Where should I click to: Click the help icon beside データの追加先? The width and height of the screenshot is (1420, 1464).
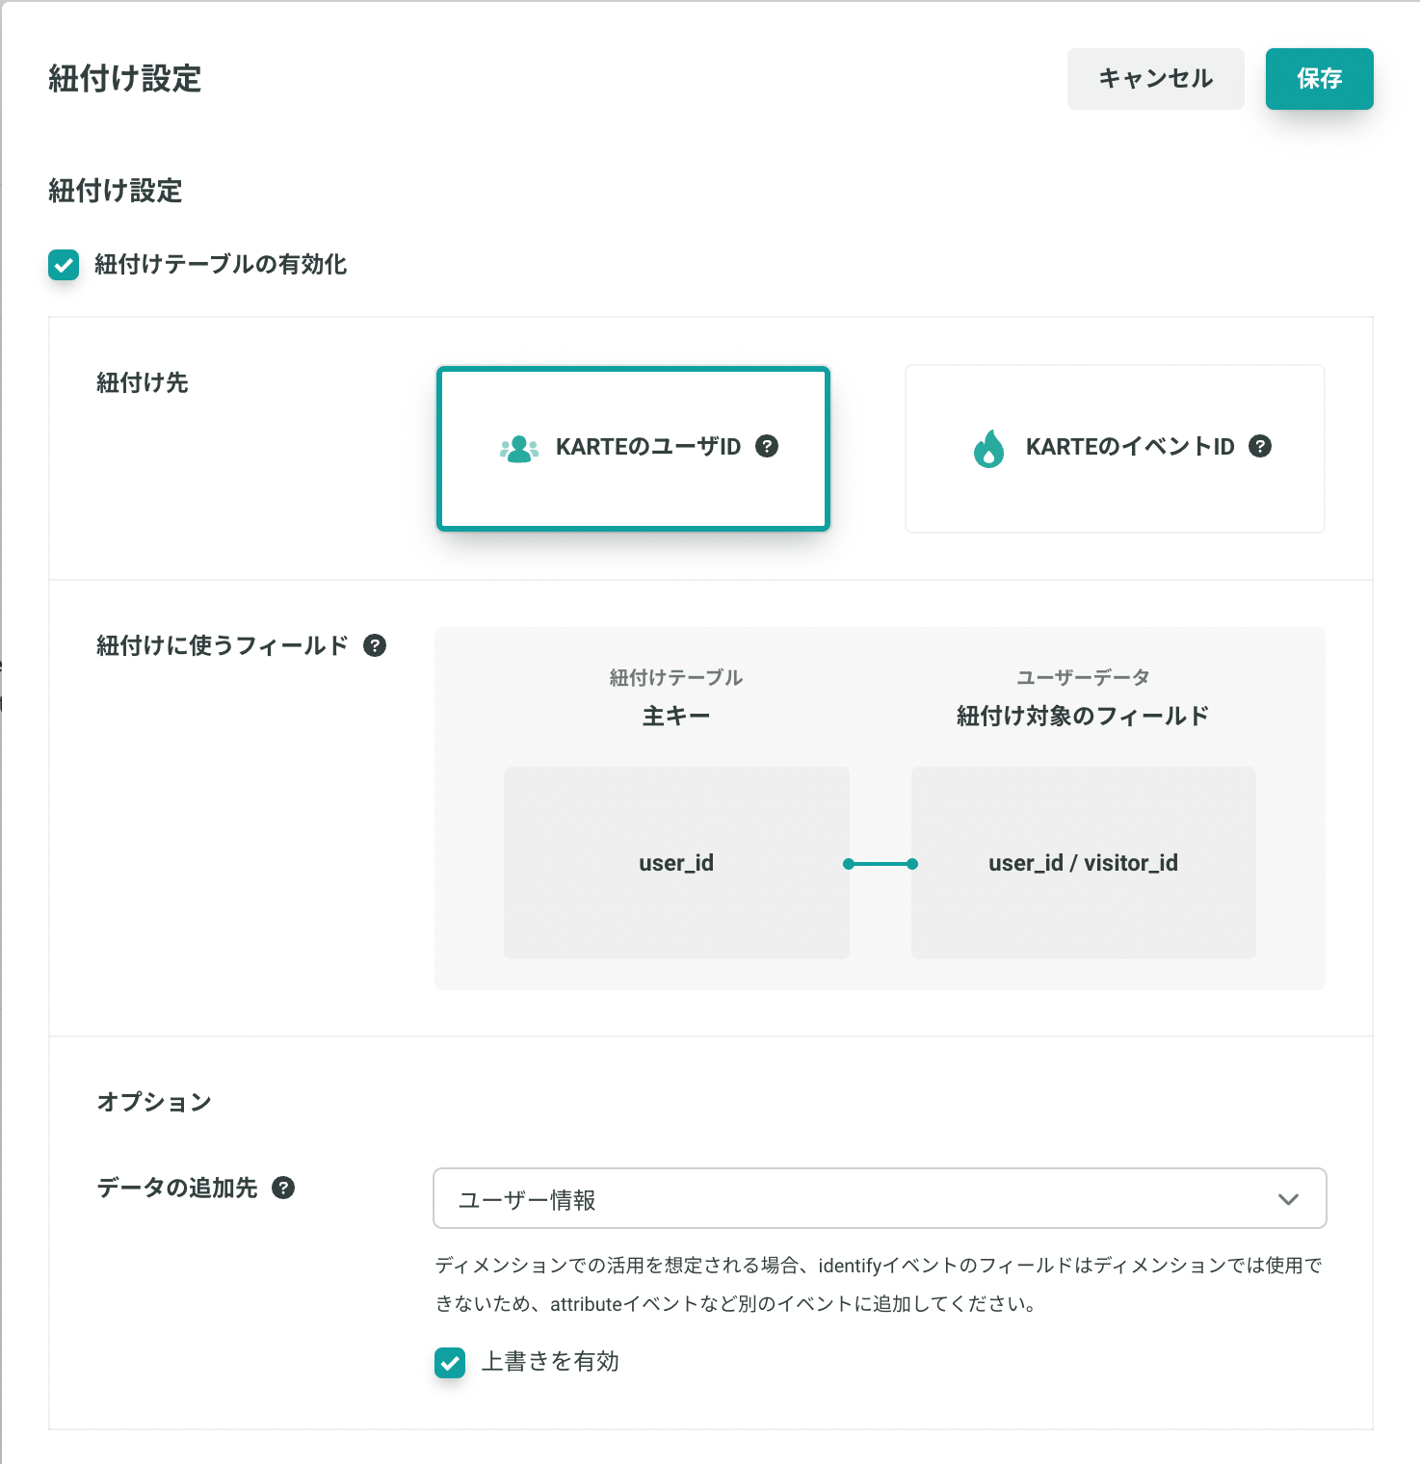click(x=283, y=1188)
